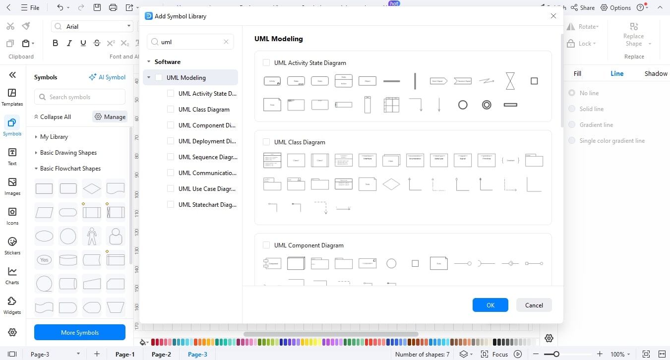Pick a red swatch from bottom color palette

click(153, 342)
